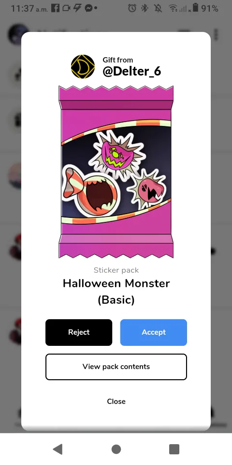Open View pack contents
The width and height of the screenshot is (232, 465).
pos(116,367)
